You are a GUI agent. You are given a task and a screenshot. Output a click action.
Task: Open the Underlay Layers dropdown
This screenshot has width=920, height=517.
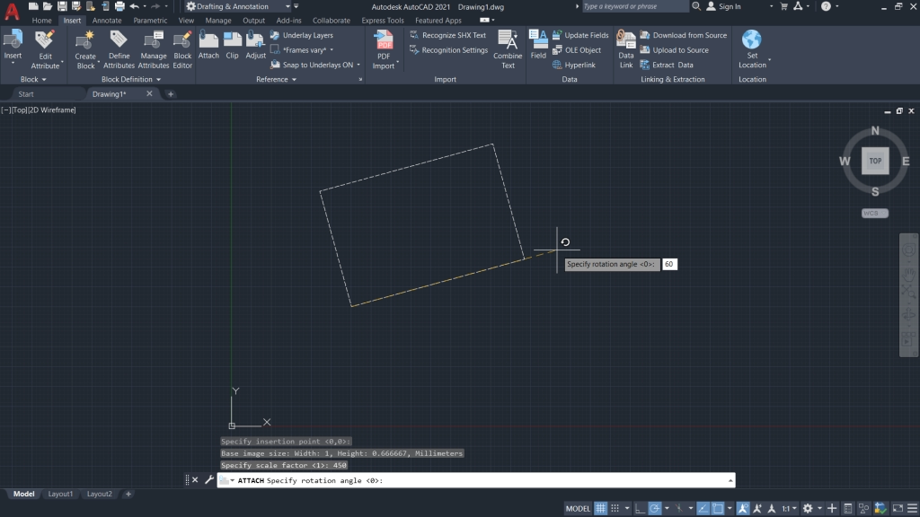coord(309,35)
